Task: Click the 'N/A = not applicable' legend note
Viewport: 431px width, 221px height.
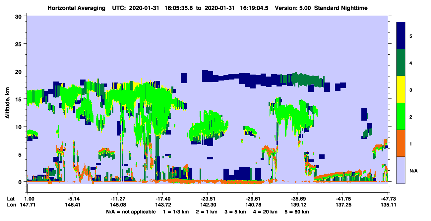Action: point(131,212)
